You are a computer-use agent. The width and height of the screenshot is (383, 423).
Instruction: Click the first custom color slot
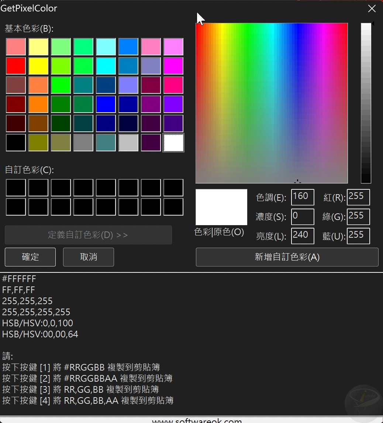[x=16, y=188]
